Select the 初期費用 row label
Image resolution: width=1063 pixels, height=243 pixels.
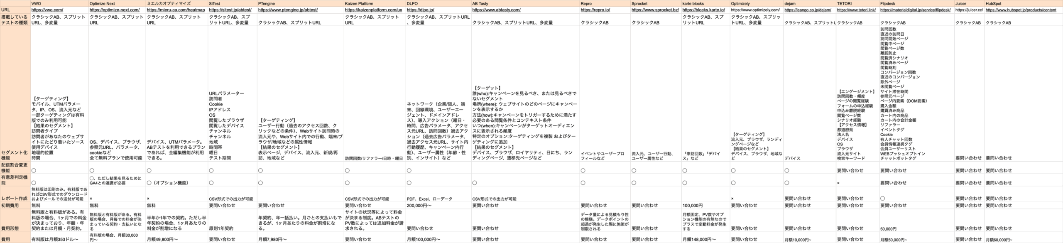15,206
